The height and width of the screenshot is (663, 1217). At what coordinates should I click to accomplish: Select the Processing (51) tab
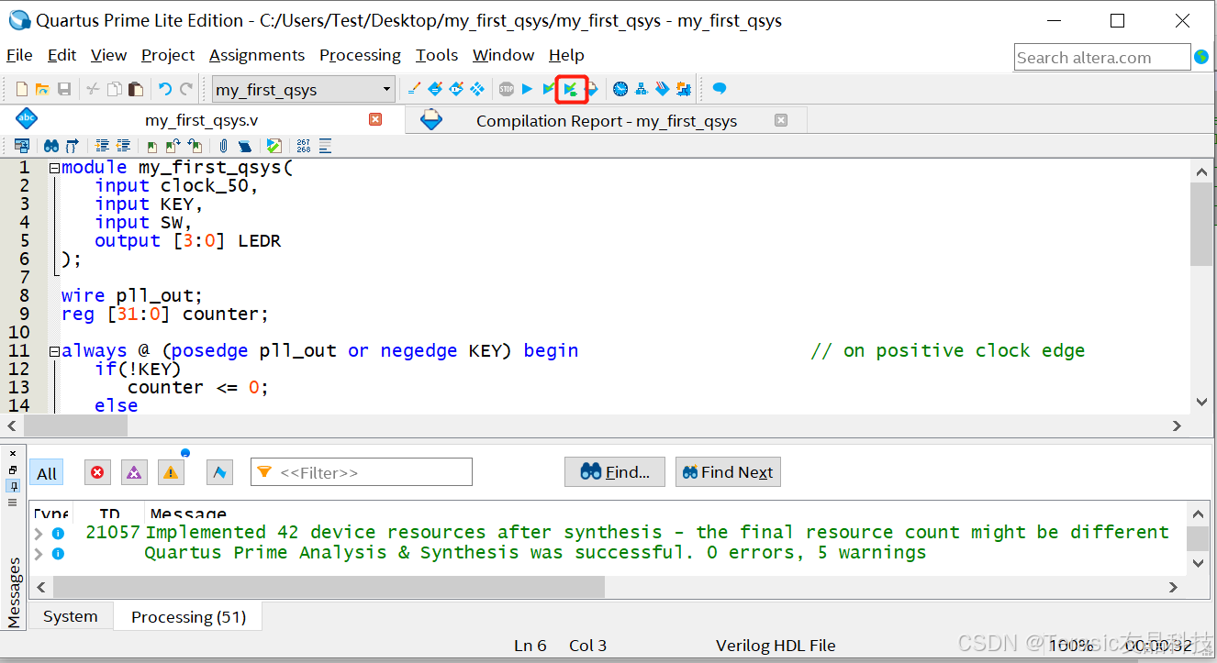coord(188,617)
